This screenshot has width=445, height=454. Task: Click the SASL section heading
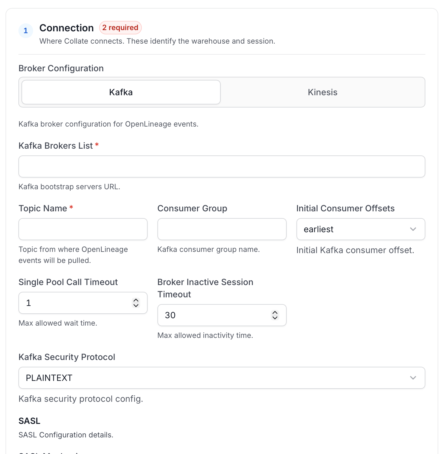pos(29,421)
